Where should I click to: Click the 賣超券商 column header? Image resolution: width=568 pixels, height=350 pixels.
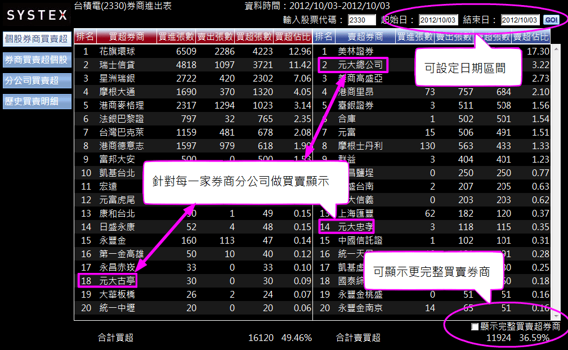coord(365,37)
